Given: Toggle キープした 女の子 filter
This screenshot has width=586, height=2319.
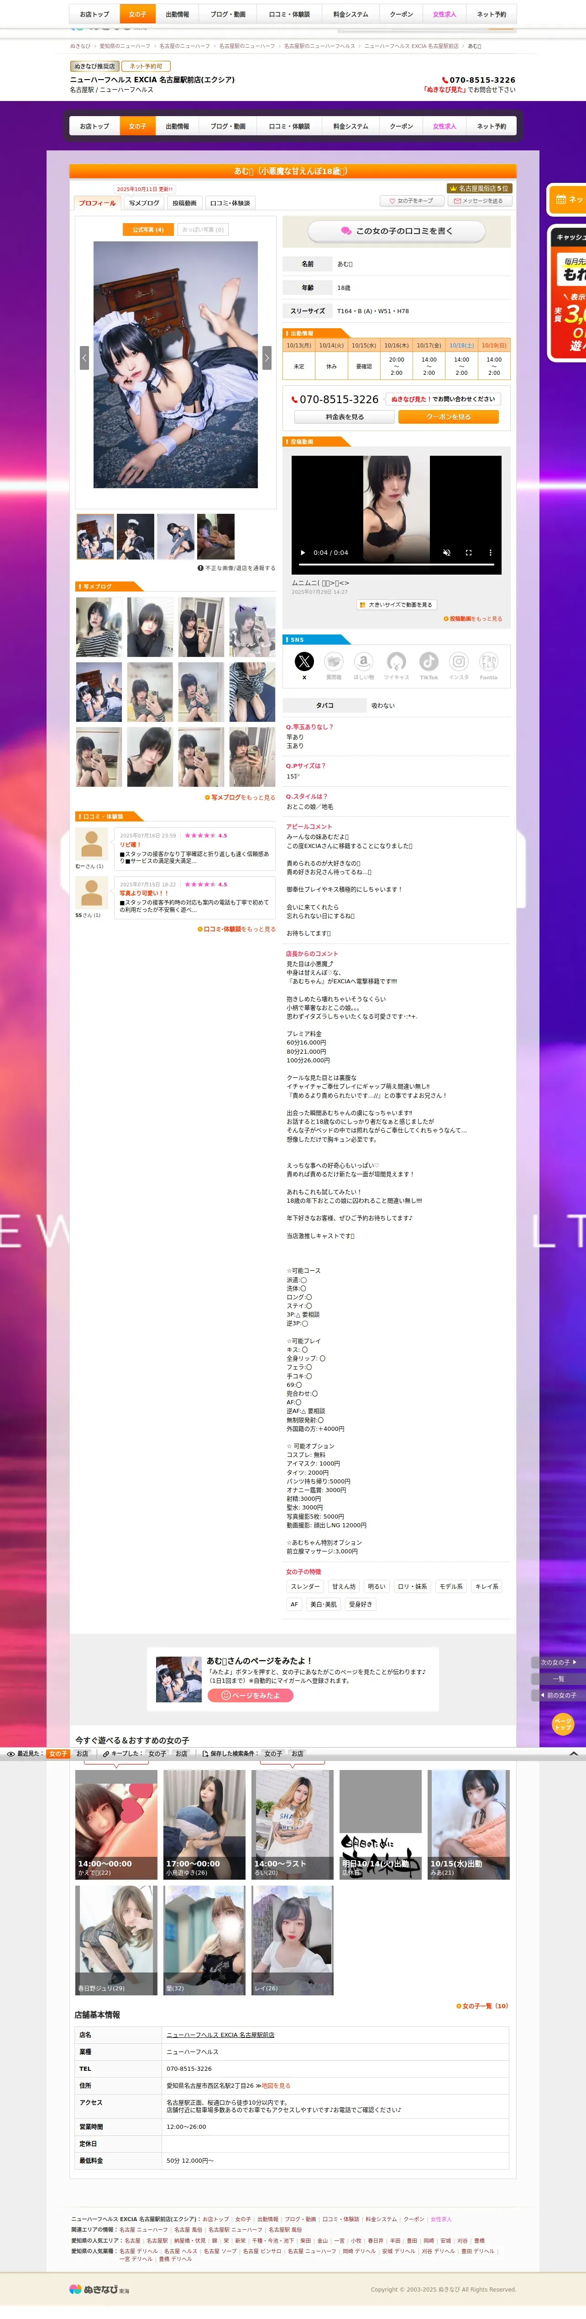Looking at the screenshot, I should (157, 1754).
